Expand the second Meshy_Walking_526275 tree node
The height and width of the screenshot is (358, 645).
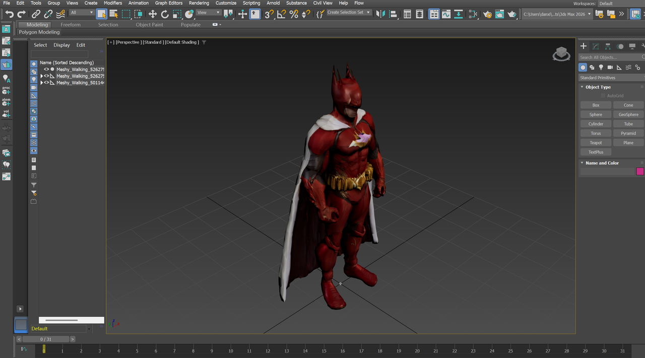[42, 76]
